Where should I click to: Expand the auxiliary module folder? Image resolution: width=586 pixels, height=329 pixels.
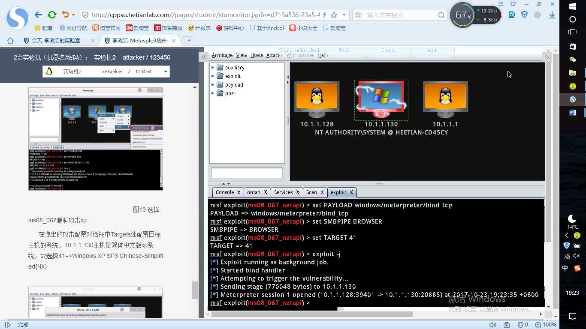[x=213, y=67]
